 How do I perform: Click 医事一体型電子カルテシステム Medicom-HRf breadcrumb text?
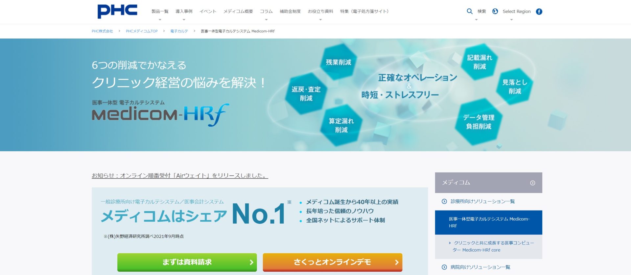[x=238, y=31]
